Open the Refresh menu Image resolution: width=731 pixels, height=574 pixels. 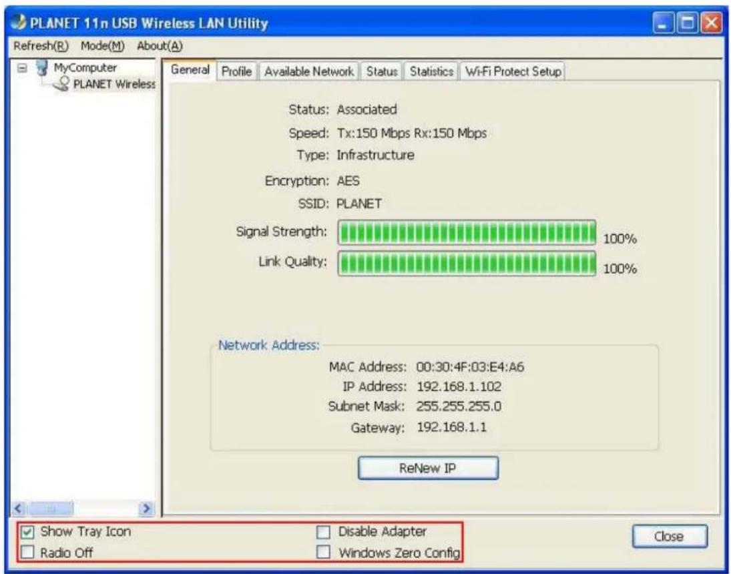(x=41, y=45)
